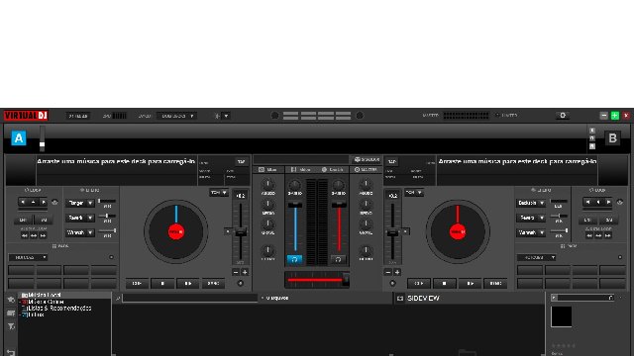Open deck B pitch range dropdown
The image size is (634, 356).
pyautogui.click(x=414, y=193)
